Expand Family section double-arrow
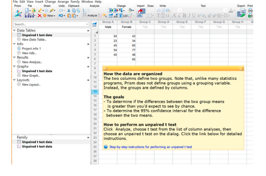 pos(88,137)
